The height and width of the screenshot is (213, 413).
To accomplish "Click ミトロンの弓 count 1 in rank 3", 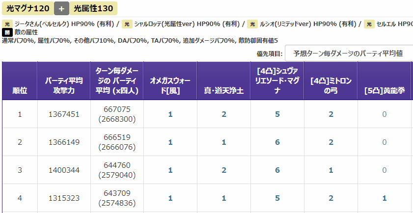I will click(x=331, y=170).
